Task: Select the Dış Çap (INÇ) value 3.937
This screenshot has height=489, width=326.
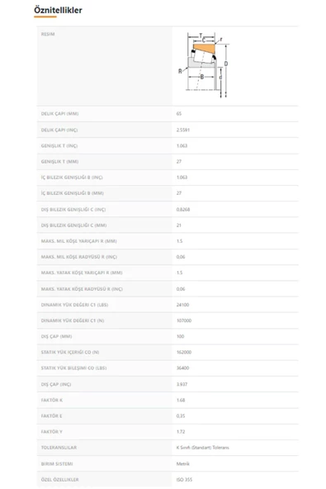Action: [182, 384]
